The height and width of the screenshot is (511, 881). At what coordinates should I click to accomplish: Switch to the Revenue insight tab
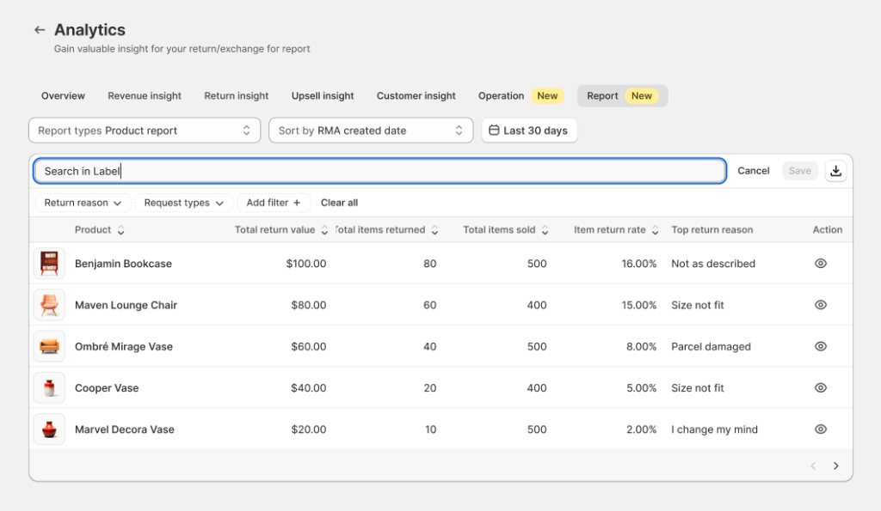tap(144, 95)
